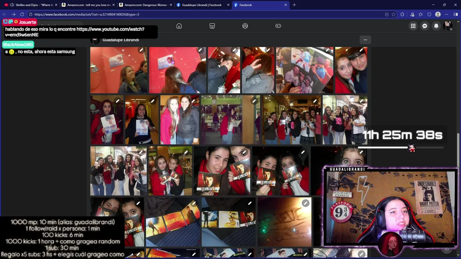Viewport: 461px width, 259px height.
Task: Open the browser profile avatar
Action: tap(438, 14)
